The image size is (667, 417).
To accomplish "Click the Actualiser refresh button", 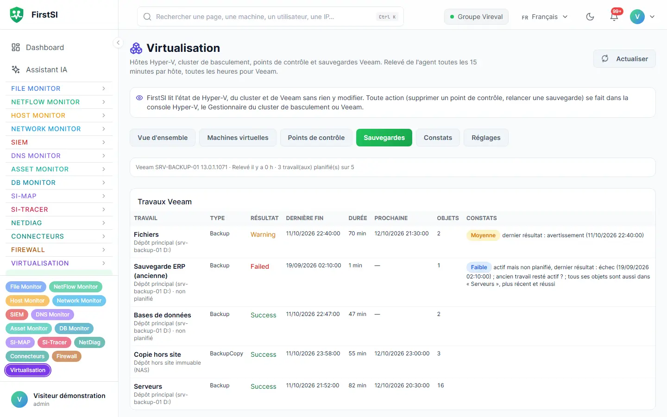I will pos(624,59).
